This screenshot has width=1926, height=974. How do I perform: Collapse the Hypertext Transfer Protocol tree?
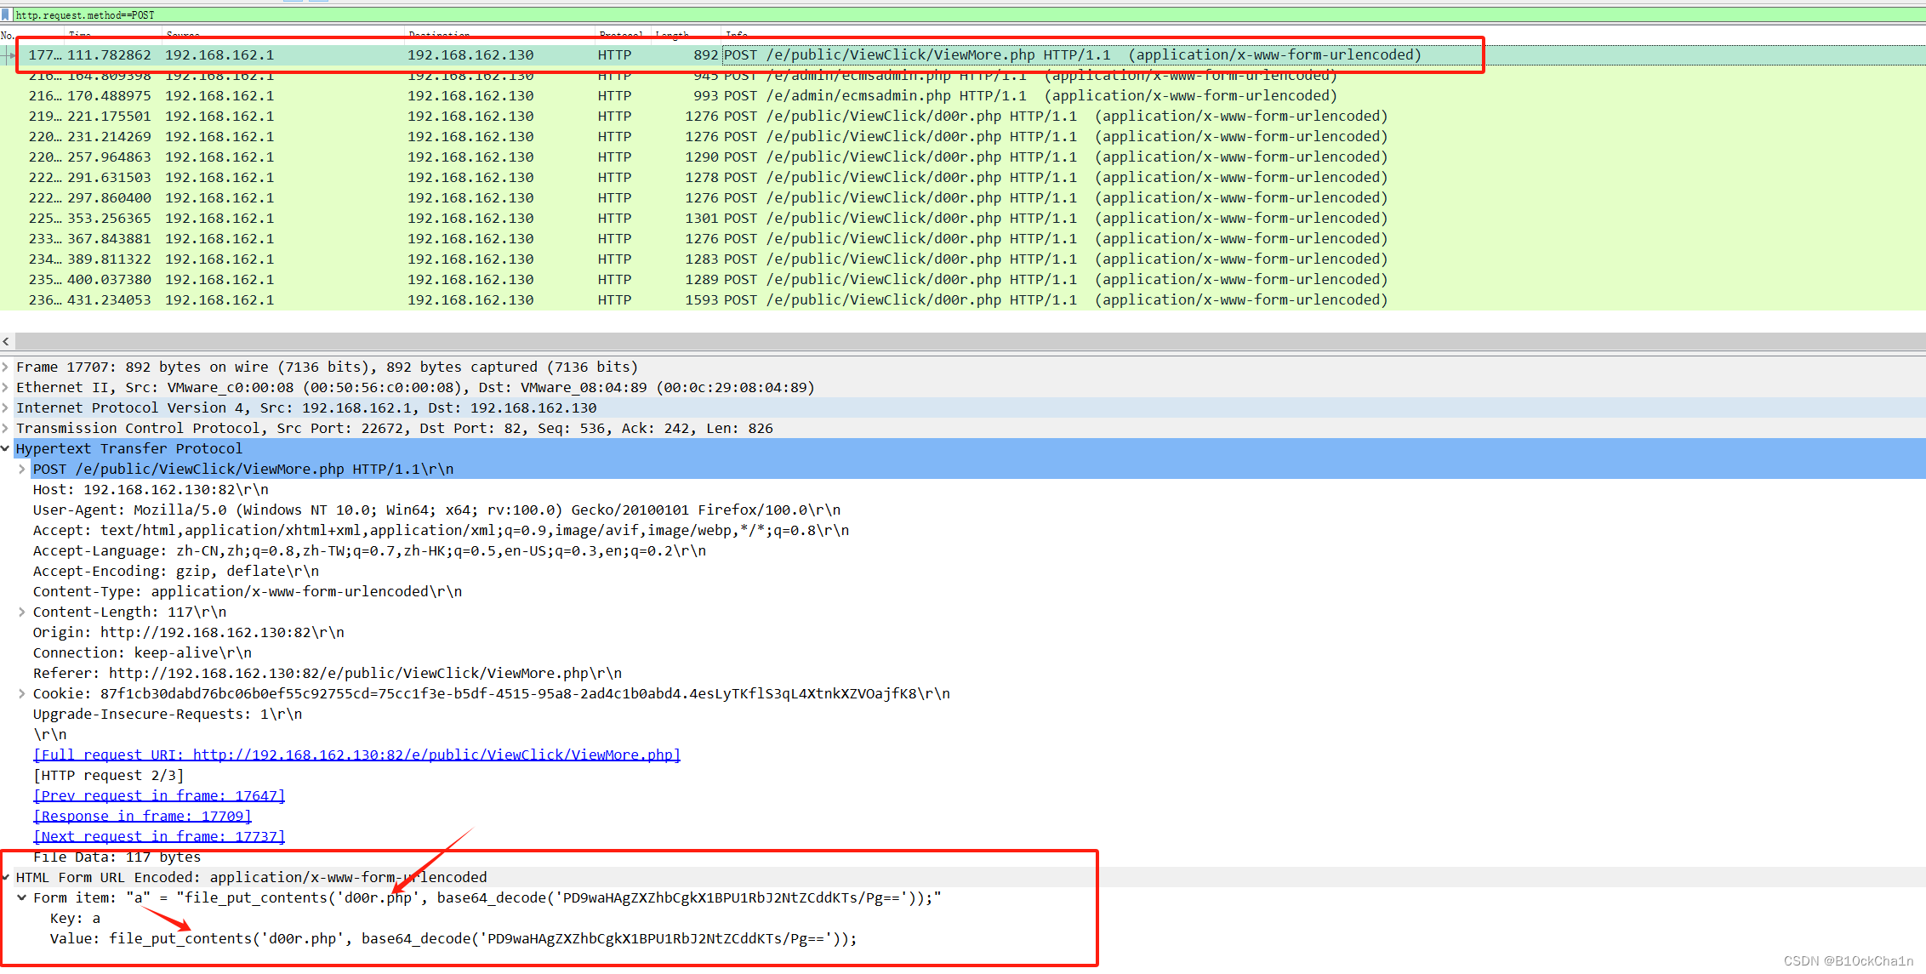point(6,449)
